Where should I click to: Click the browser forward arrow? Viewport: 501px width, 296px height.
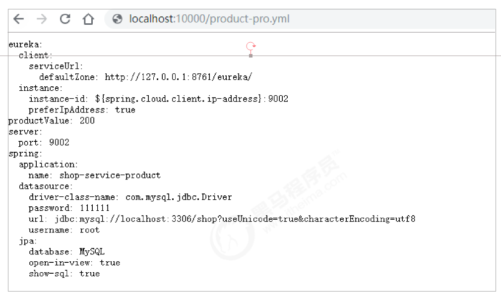pos(42,19)
